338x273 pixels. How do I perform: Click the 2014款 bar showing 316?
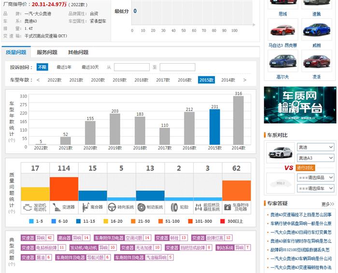point(239,121)
